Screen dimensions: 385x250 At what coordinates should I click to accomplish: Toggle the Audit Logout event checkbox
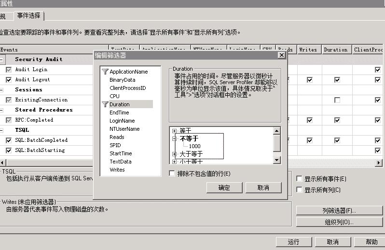9,80
